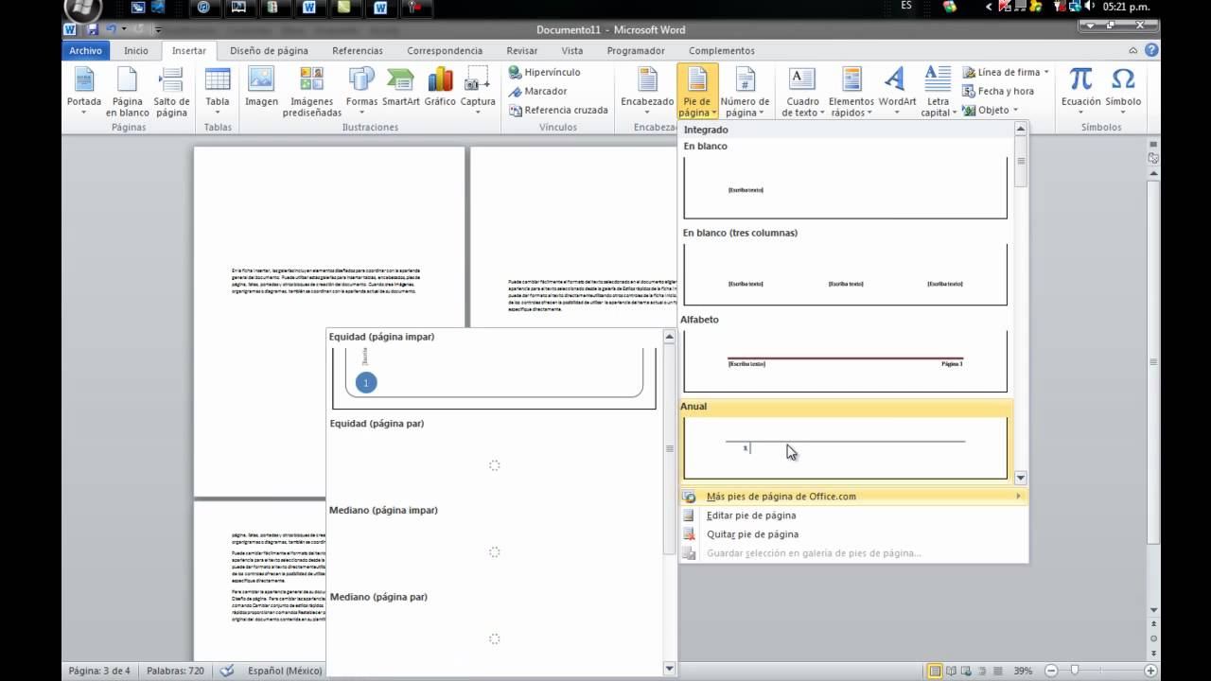Switch to the Correspondencia tab
The height and width of the screenshot is (681, 1211).
click(x=445, y=51)
